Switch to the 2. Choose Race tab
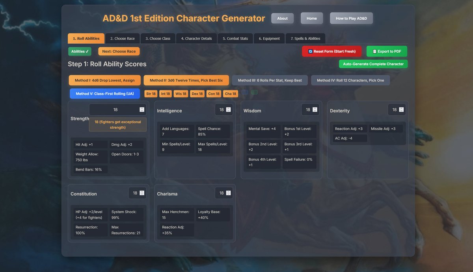The width and height of the screenshot is (473, 272). [x=122, y=39]
